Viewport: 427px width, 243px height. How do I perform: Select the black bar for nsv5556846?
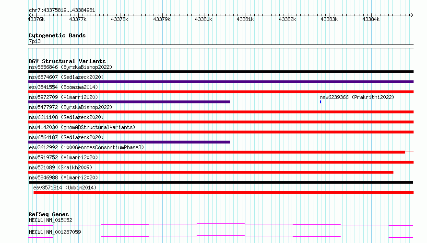221,72
